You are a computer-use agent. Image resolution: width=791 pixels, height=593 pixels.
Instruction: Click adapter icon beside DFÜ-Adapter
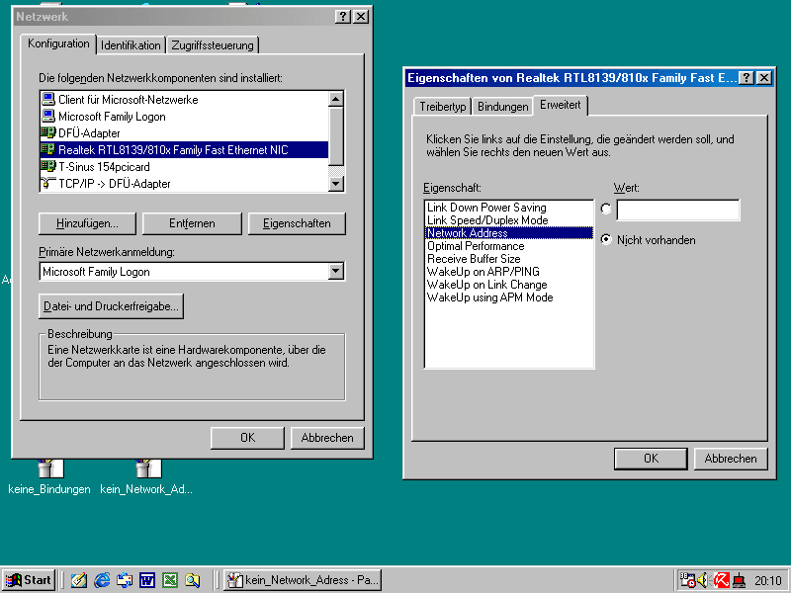pos(48,132)
